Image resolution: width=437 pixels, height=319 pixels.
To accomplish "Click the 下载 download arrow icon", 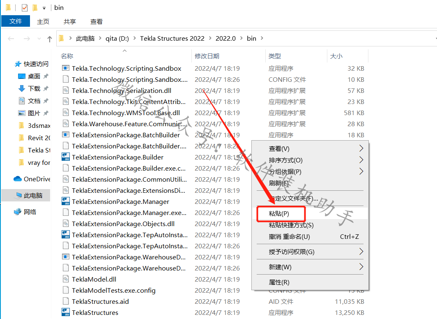I will 21,88.
